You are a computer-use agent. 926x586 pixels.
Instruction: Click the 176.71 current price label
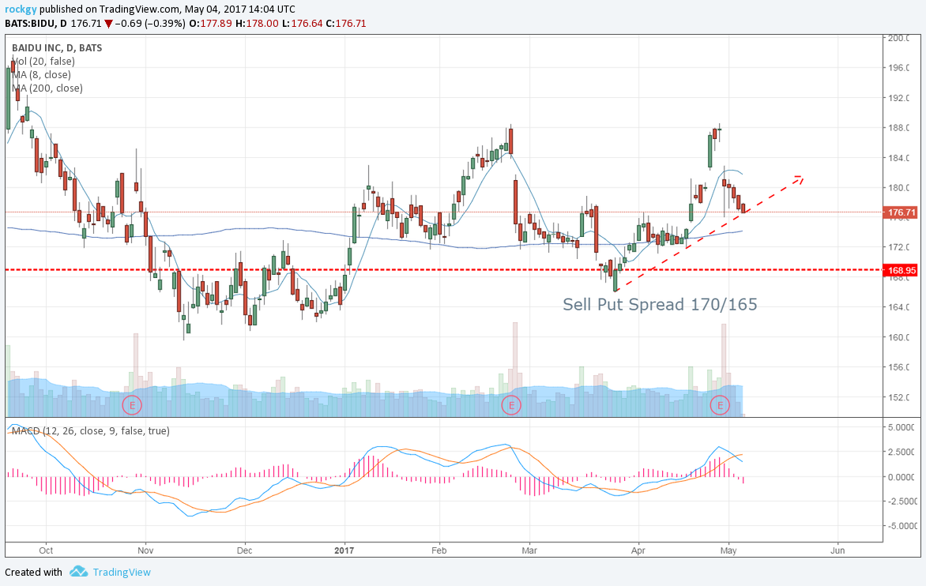pos(902,212)
